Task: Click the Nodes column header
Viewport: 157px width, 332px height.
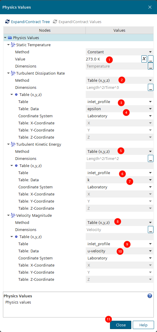Action: (45, 30)
